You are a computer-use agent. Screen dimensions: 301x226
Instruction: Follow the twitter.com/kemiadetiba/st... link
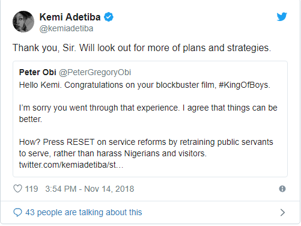click(71, 165)
